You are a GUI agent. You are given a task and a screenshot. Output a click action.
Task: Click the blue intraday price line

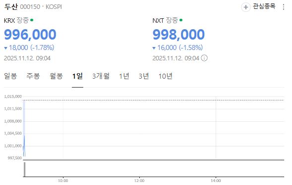tap(24, 146)
